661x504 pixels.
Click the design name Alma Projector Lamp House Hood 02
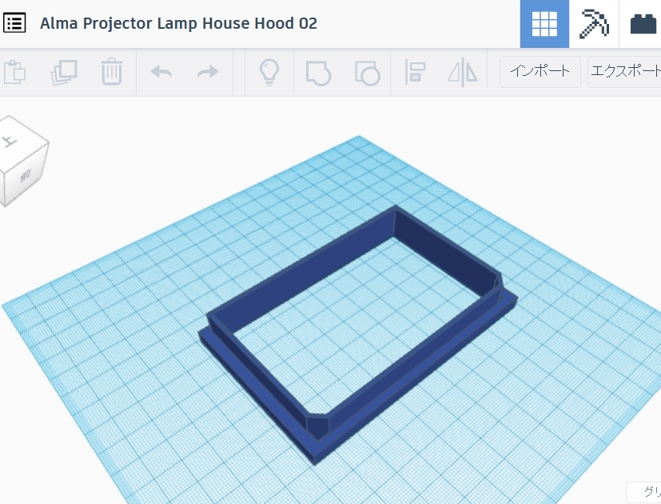coord(178,23)
